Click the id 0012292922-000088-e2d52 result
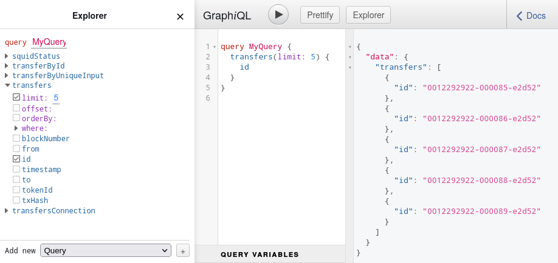Image resolution: width=558 pixels, height=263 pixels. pos(481,181)
